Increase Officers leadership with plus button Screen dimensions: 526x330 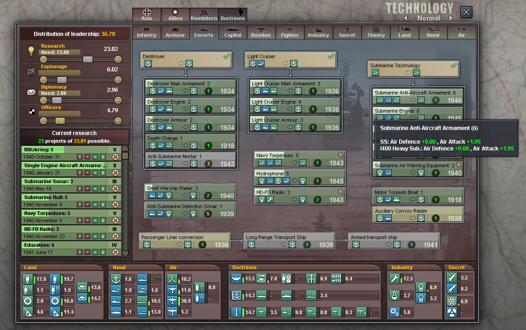tap(118, 121)
